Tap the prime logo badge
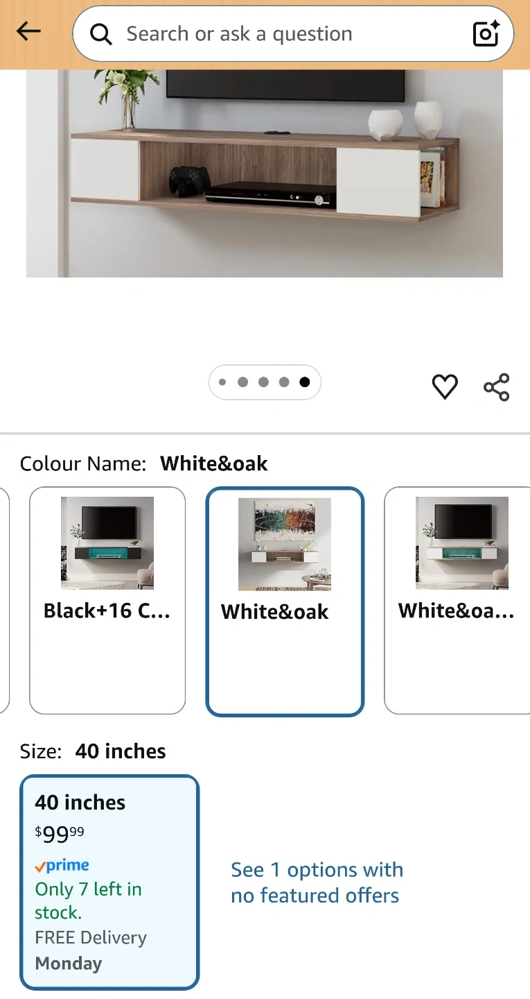The width and height of the screenshot is (530, 999). [62, 866]
